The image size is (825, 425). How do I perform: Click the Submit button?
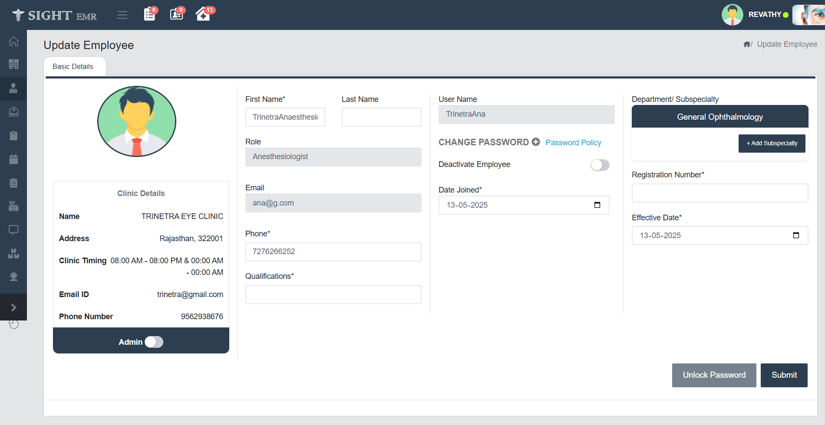784,375
